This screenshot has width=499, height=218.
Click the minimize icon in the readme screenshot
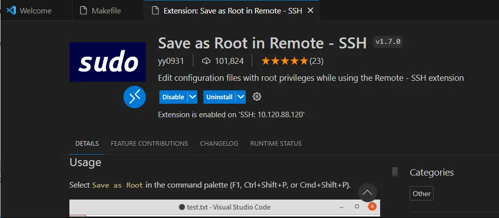point(342,207)
